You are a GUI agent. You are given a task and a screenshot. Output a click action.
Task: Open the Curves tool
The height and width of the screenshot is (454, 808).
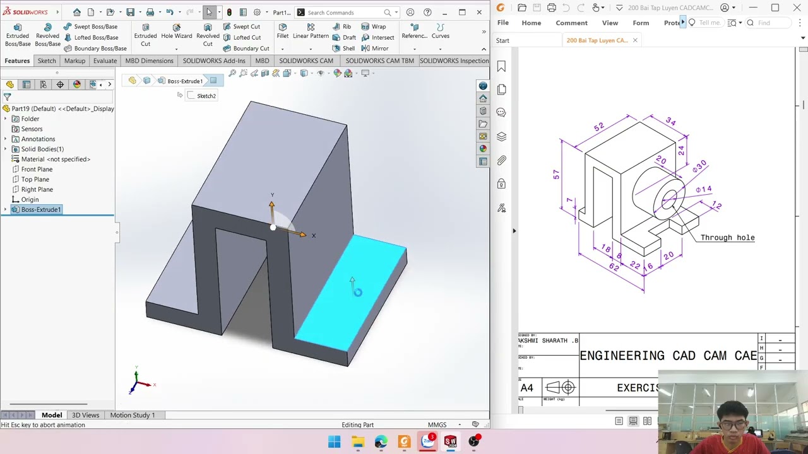click(441, 32)
